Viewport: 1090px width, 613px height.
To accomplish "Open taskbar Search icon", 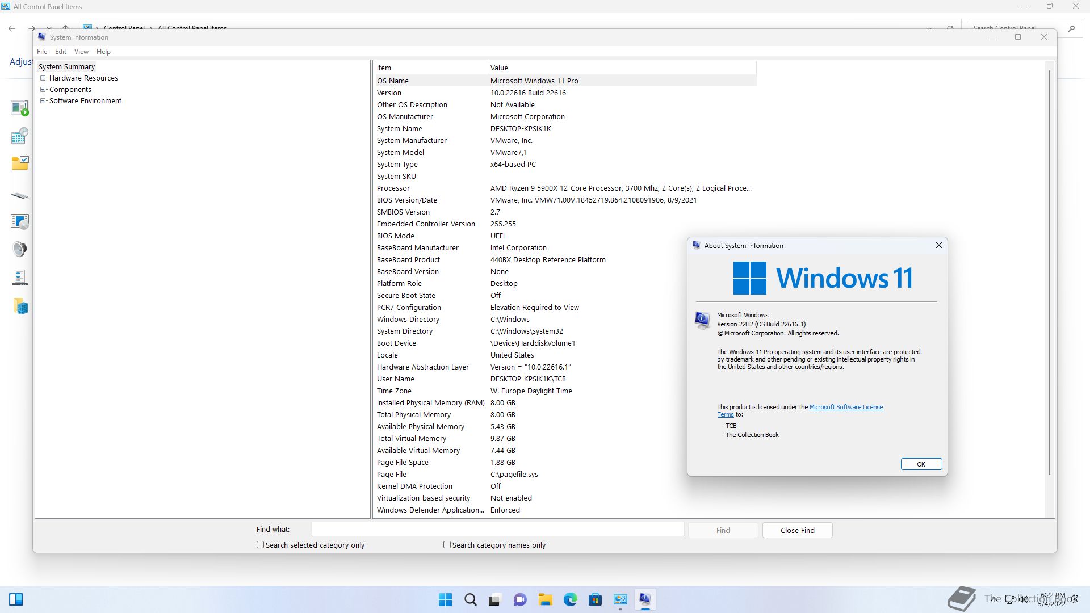I will (470, 599).
